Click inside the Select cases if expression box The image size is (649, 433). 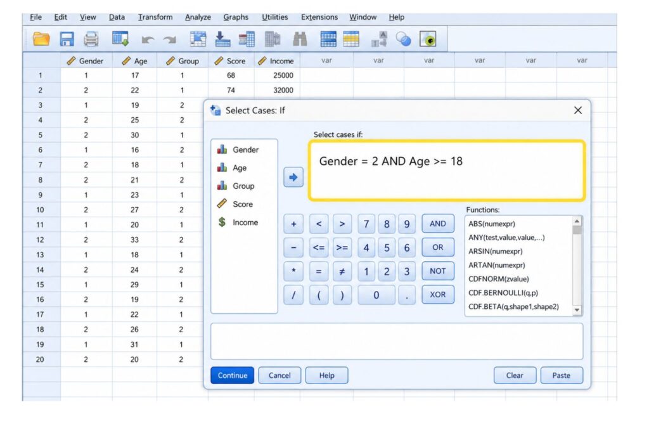click(x=447, y=171)
